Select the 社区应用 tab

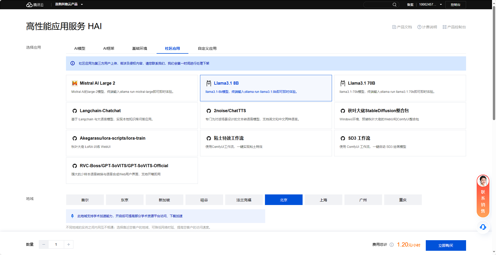coord(172,48)
